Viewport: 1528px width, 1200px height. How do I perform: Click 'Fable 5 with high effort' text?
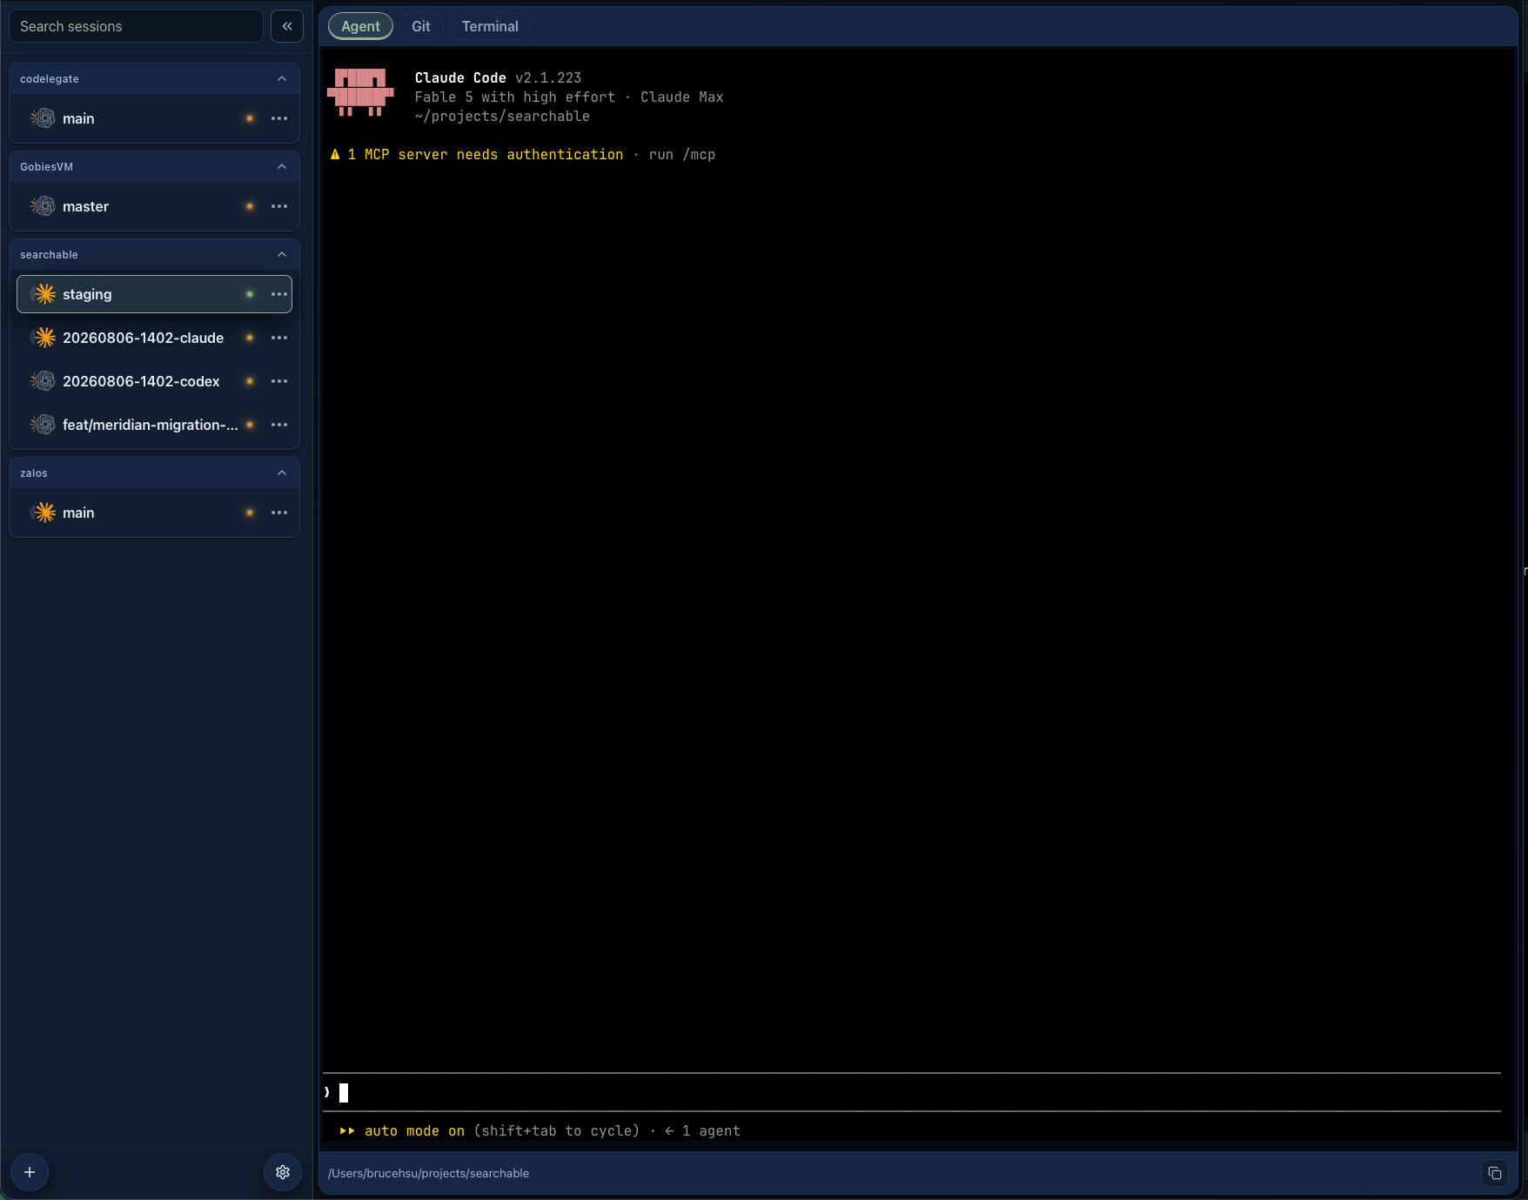pyautogui.click(x=515, y=97)
